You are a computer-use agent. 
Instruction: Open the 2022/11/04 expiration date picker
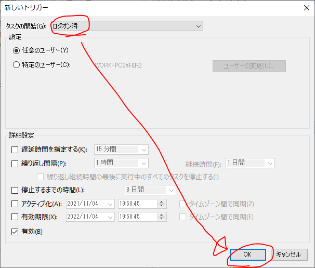click(x=90, y=217)
